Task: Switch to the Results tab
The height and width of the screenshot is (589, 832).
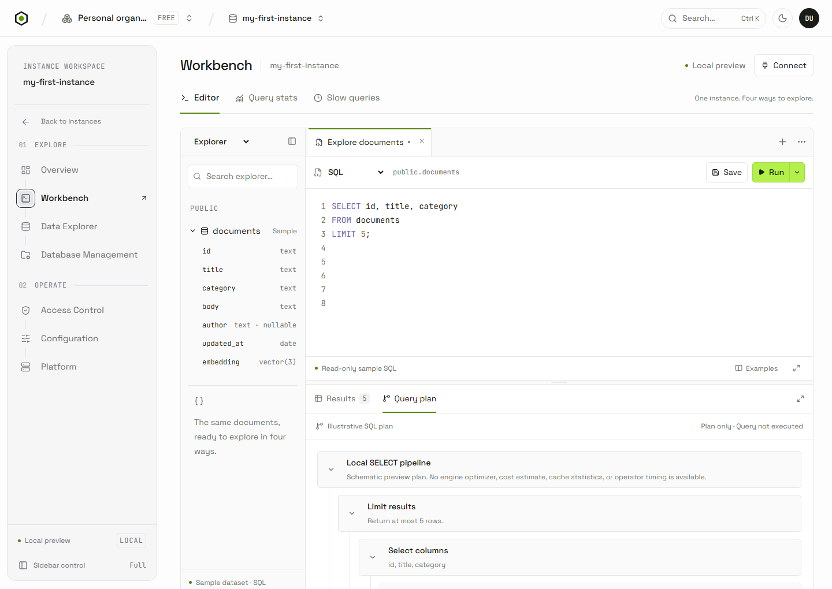Action: click(x=341, y=398)
